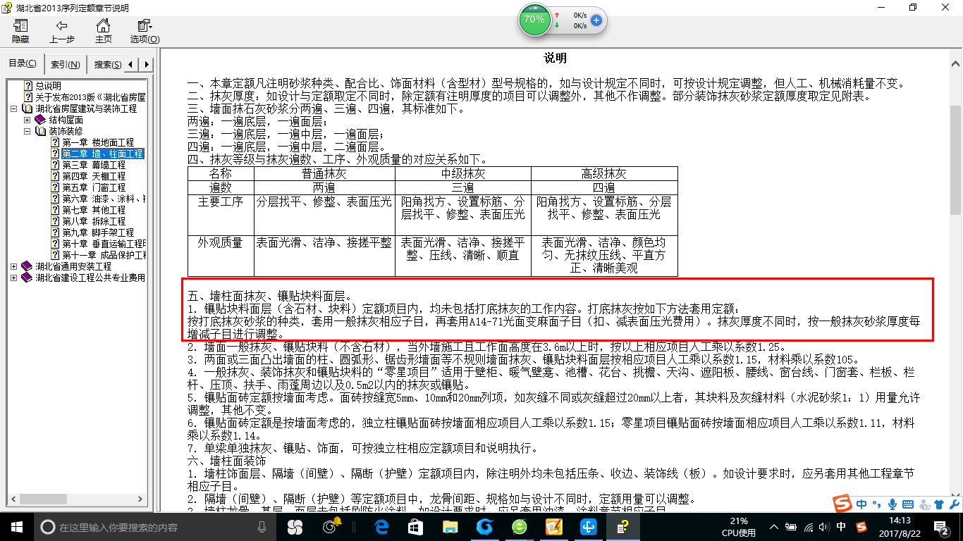Image resolution: width=963 pixels, height=541 pixels.
Task: Open 第九章 脚手架工程
Action: click(98, 232)
